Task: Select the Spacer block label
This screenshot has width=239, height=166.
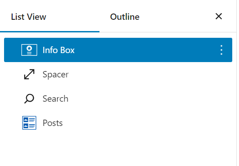Action: [x=56, y=75]
